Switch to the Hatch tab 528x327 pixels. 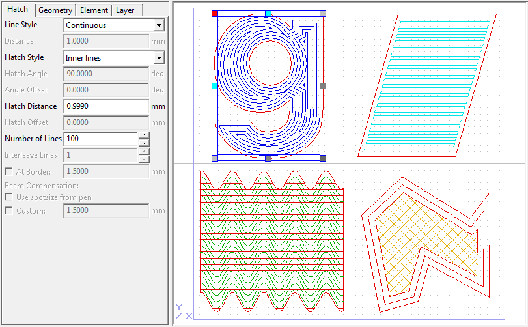pos(18,9)
